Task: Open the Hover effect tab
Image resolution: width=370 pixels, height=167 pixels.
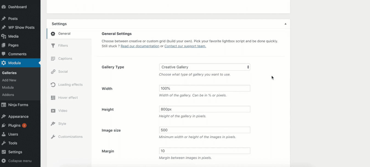Action: 69,98
